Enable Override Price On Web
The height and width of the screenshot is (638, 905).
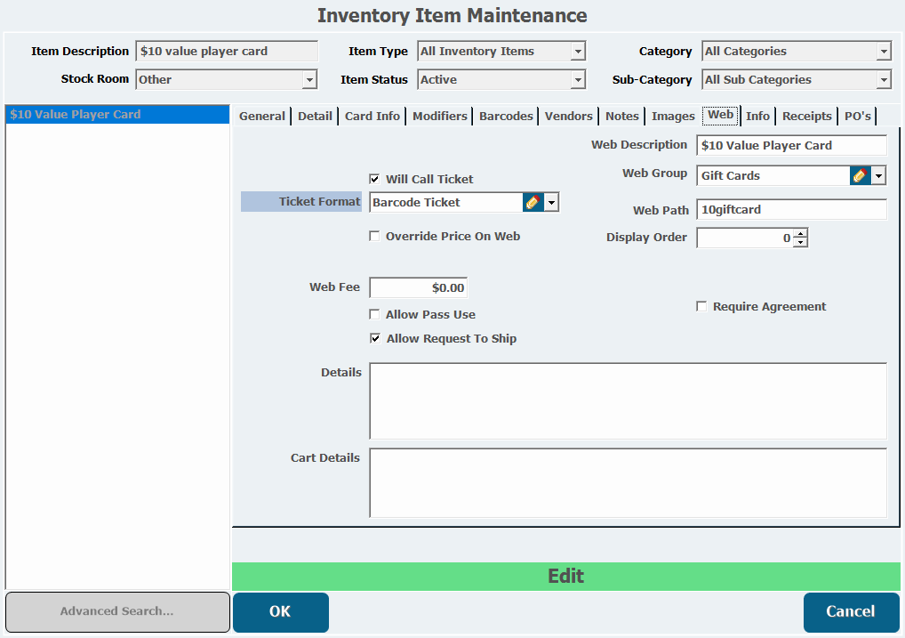pyautogui.click(x=374, y=237)
